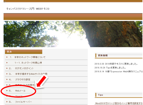Click the tree banner photo

point(73,34)
